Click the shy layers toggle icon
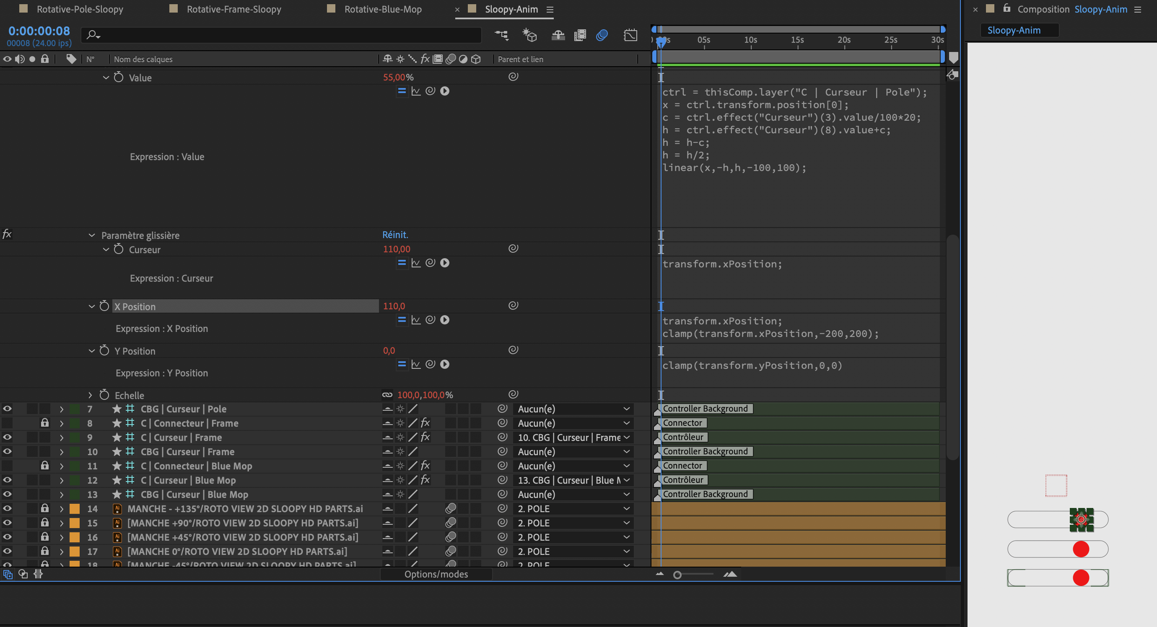The height and width of the screenshot is (627, 1157). click(x=558, y=35)
